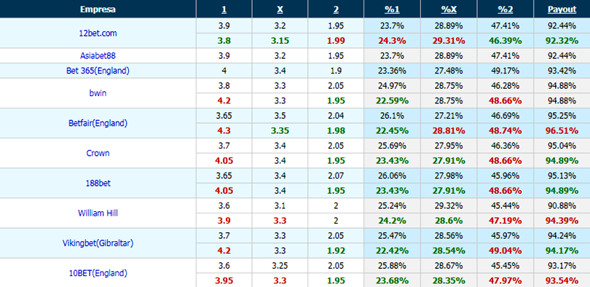
Task: Sort by the Payout column header
Action: 562,9
